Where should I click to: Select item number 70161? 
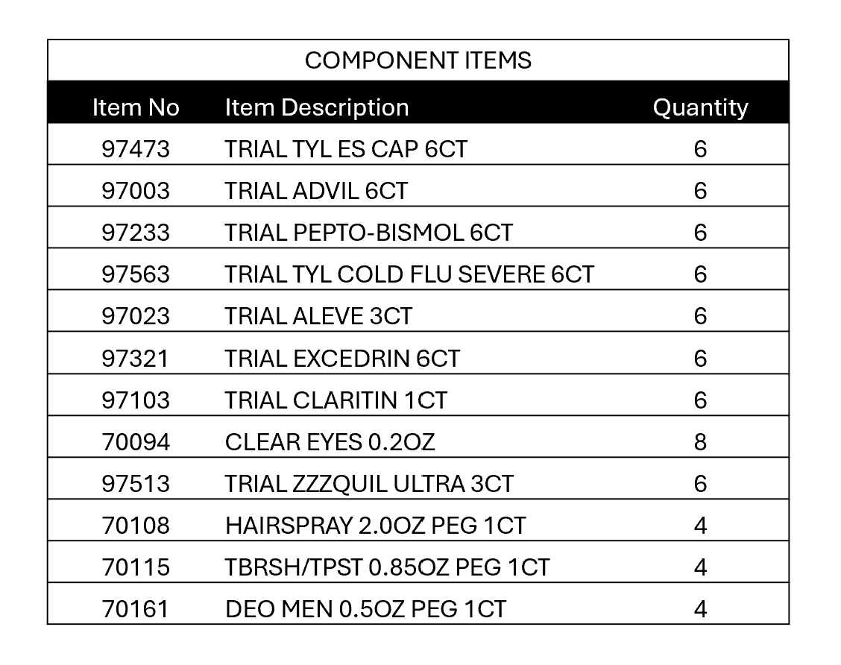click(x=136, y=609)
